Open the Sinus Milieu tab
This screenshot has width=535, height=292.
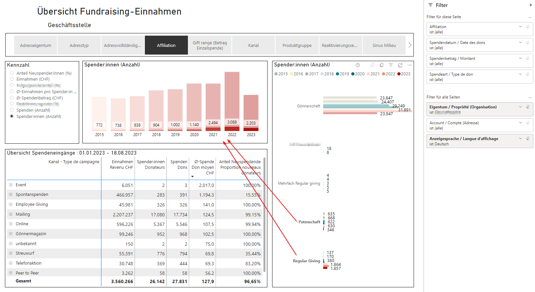(x=384, y=45)
